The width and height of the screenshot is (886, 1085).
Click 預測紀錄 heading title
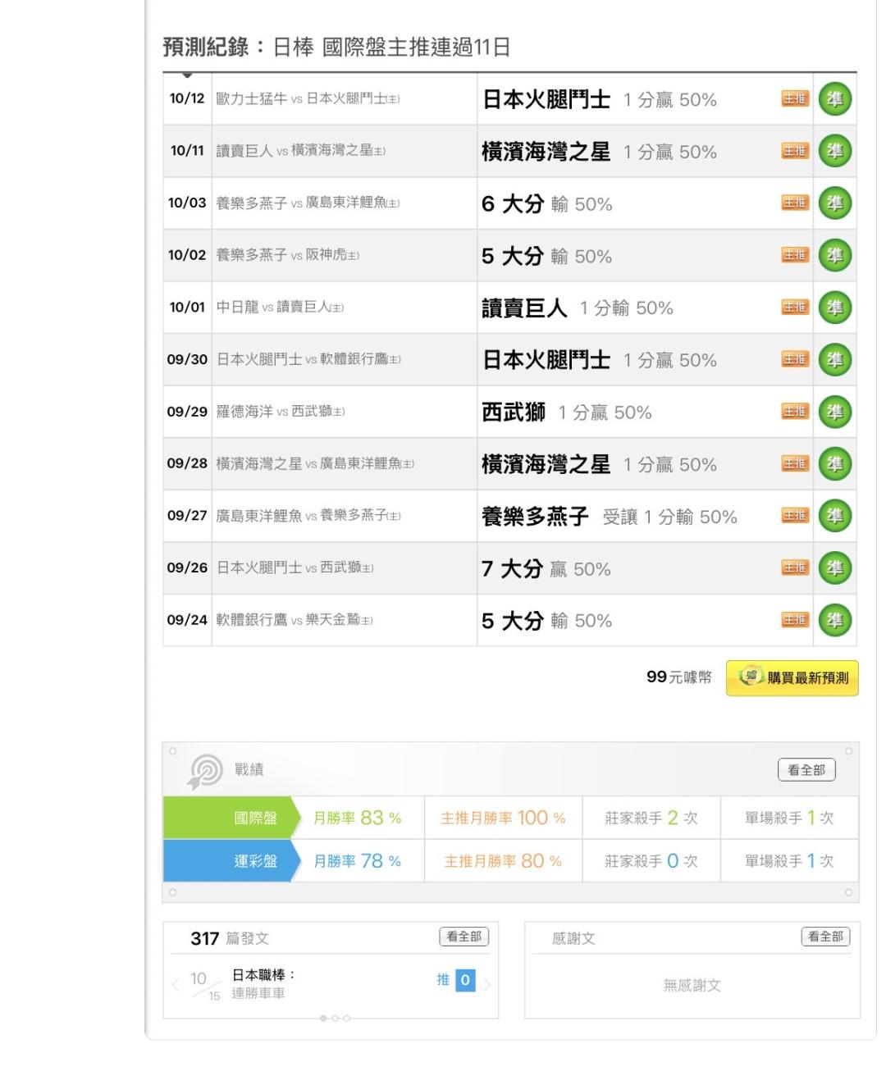coord(337,48)
